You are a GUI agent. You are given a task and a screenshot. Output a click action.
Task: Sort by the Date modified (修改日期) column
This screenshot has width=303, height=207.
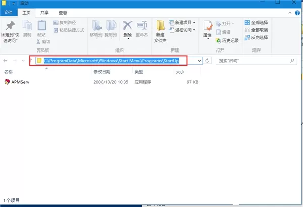[102, 72]
